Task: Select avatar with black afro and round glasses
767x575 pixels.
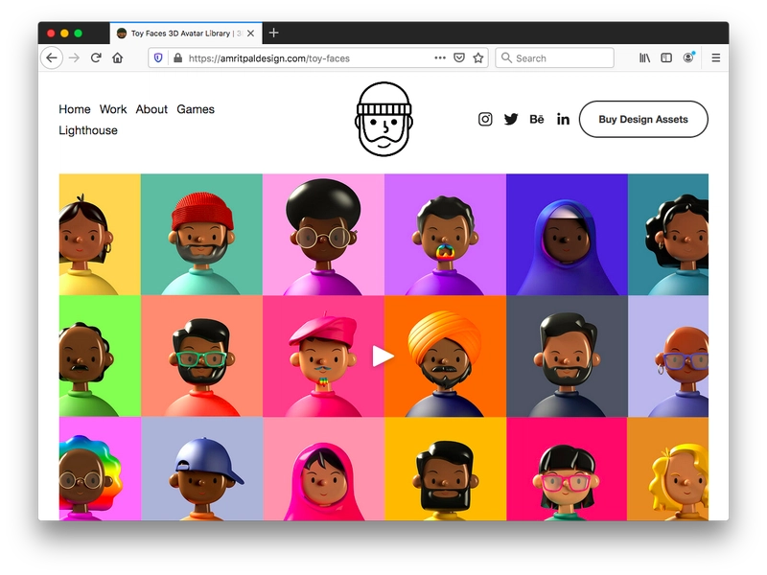Action: [x=323, y=235]
